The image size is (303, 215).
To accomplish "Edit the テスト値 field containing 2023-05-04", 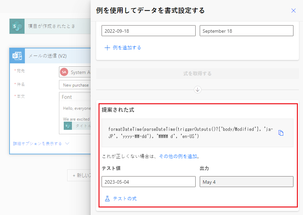I will click(x=148, y=182).
